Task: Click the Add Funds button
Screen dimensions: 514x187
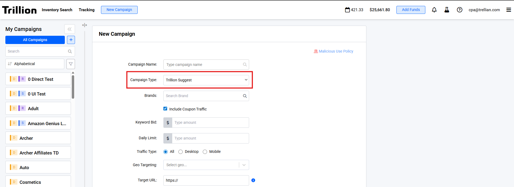Action: tap(411, 10)
